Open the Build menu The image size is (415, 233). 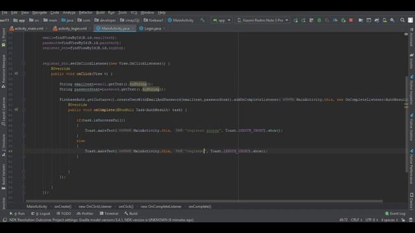[x=101, y=13]
